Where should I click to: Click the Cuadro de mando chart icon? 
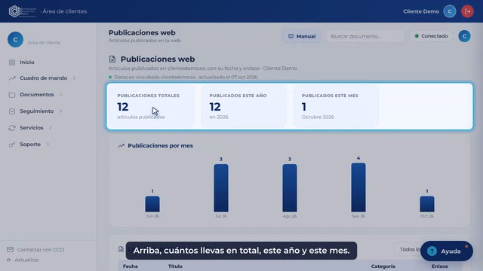tap(12, 78)
